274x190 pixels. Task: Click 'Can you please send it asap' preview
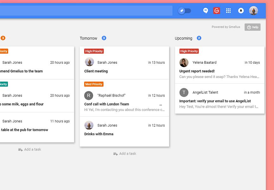(x=219, y=77)
